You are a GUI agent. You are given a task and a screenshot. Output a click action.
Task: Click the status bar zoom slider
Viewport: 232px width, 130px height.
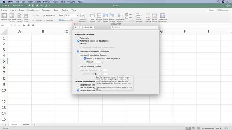click(212, 129)
